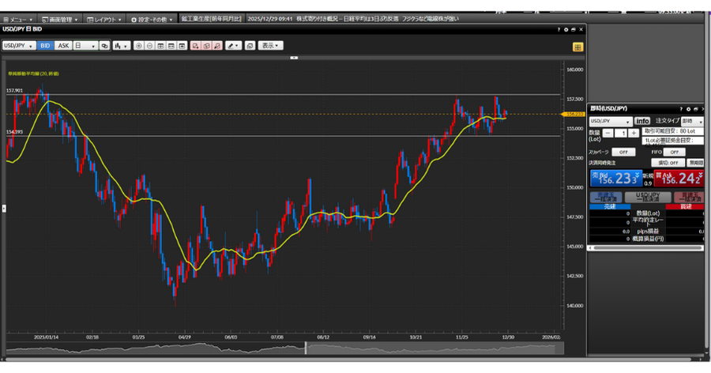Open the レイアウト menu
711x373 pixels.
click(x=103, y=18)
